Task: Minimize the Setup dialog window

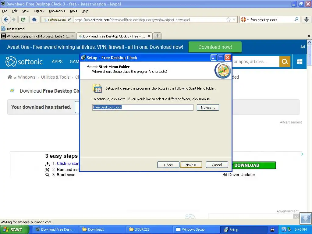Action: [x=214, y=58]
